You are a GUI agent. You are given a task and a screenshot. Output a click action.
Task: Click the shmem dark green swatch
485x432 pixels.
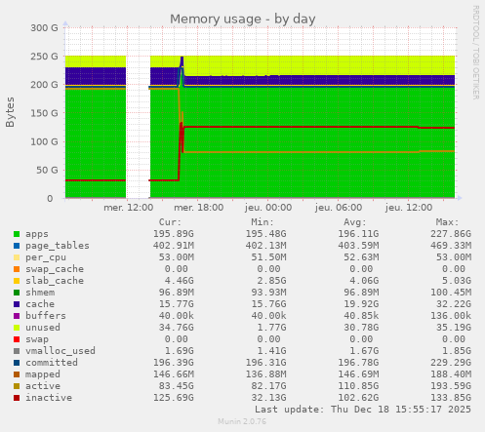(x=17, y=293)
